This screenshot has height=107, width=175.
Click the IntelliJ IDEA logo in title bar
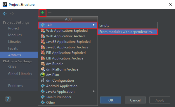tap(5, 5)
